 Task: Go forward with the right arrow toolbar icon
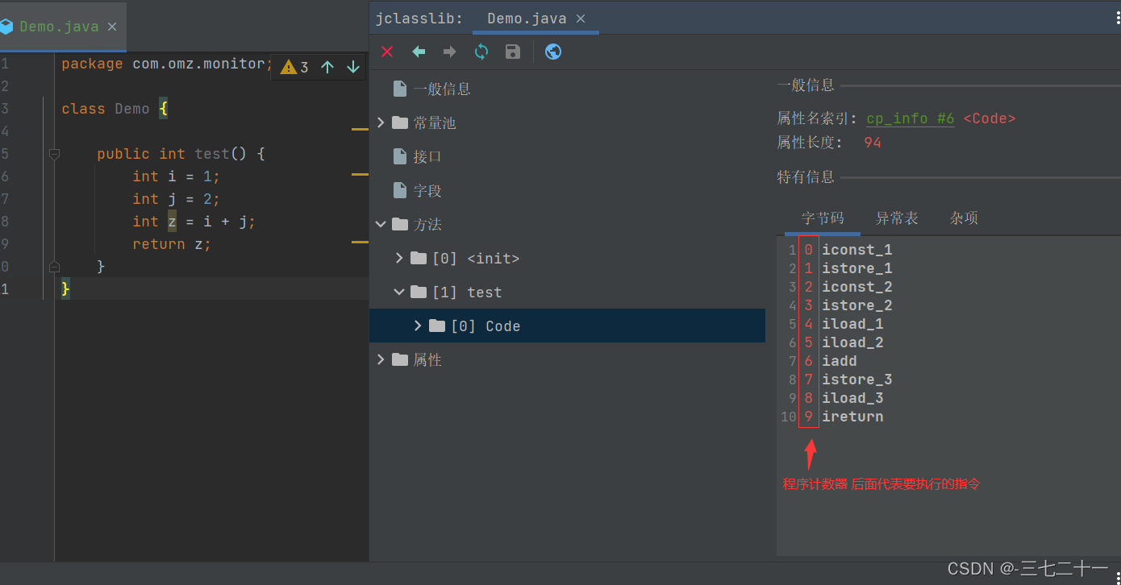pyautogui.click(x=450, y=52)
